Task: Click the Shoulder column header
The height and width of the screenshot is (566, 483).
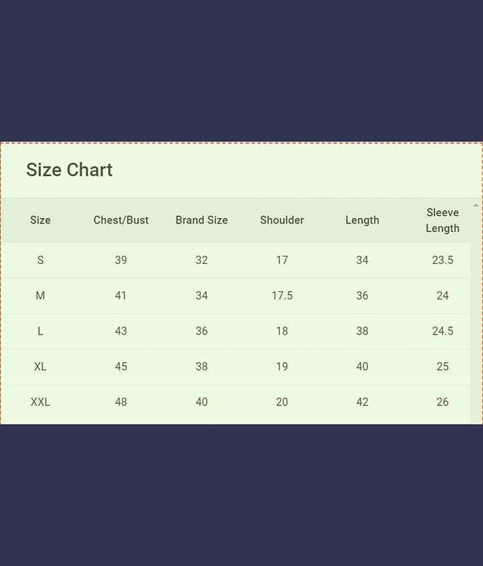Action: (282, 220)
